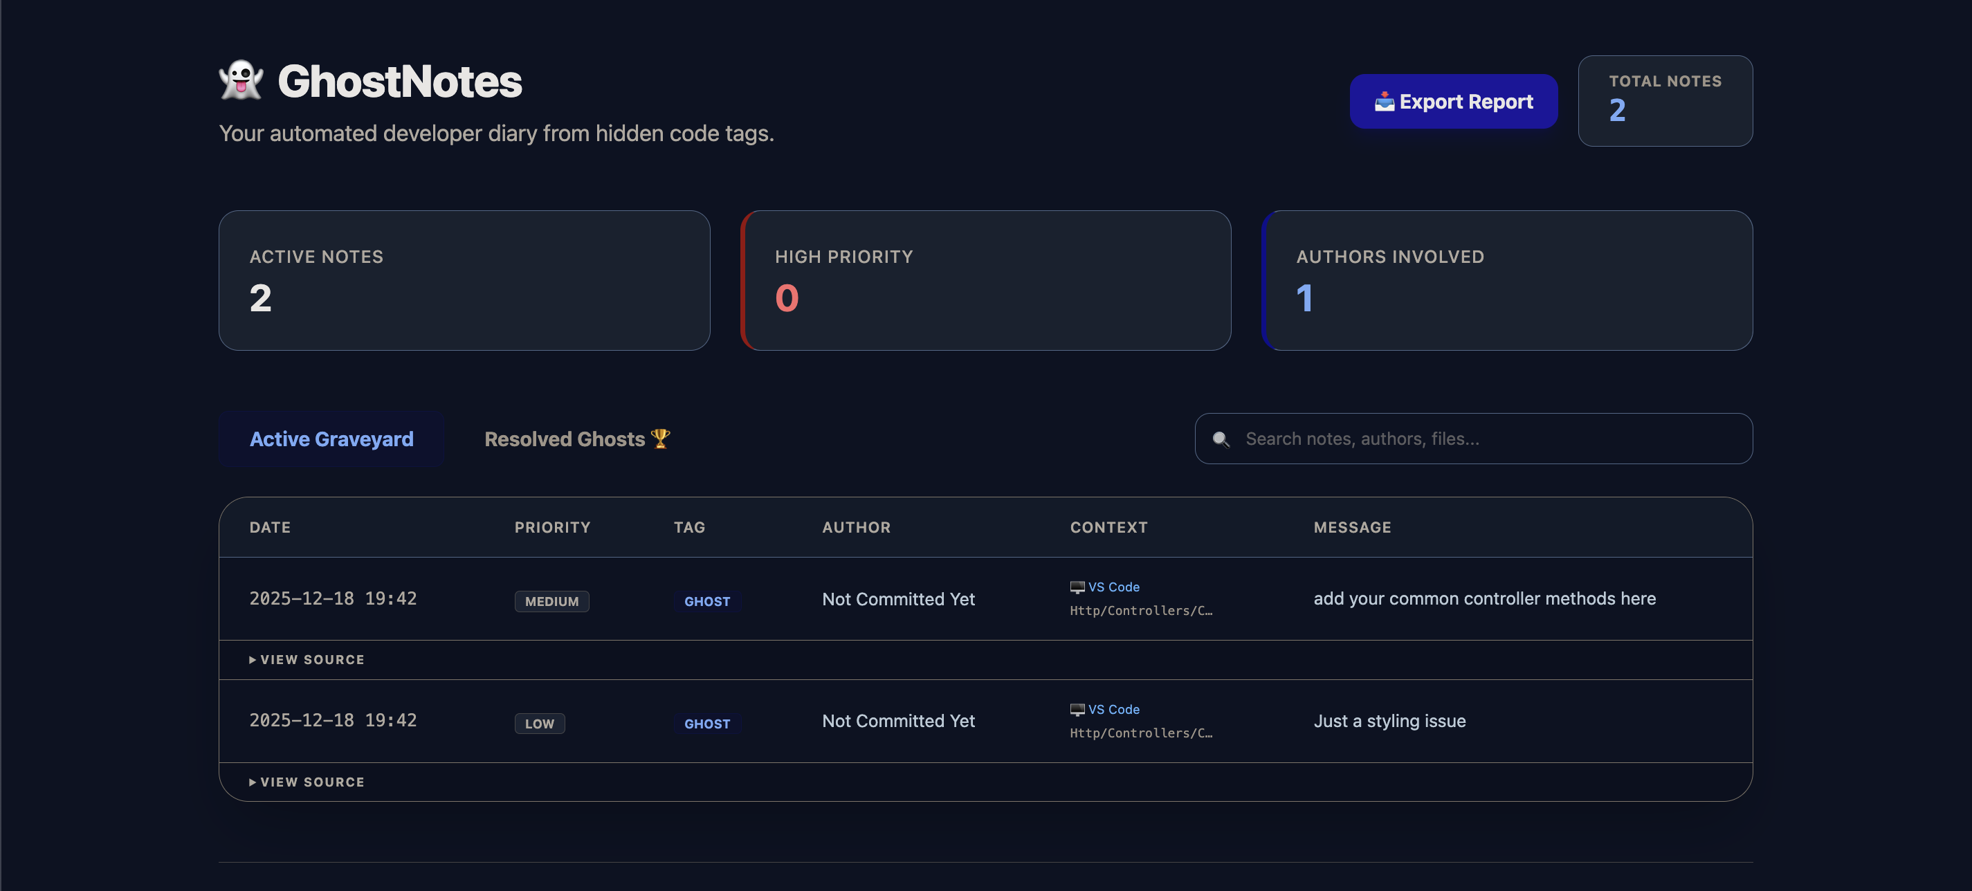Click the Authors Involved stat card
Screen dimensions: 1972x891
click(x=1507, y=281)
